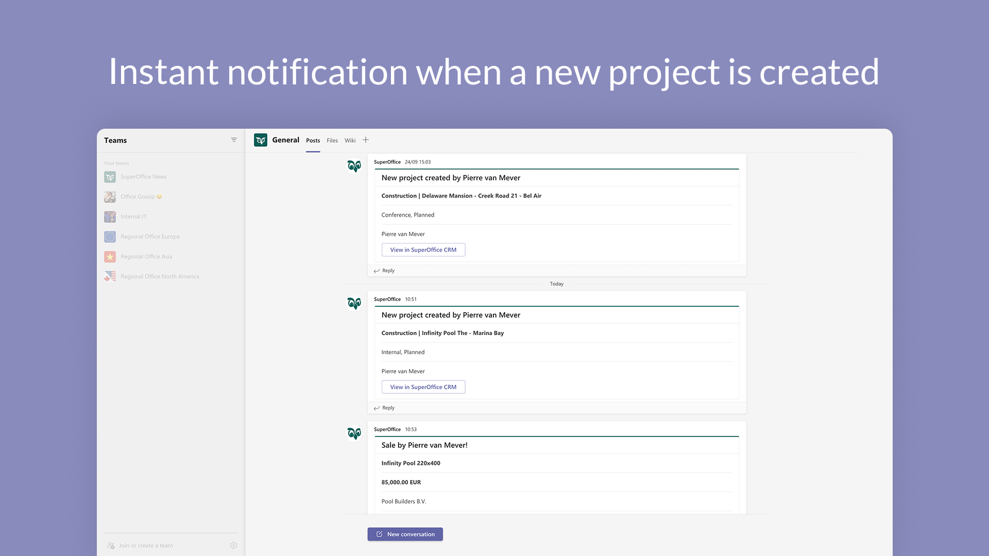Click New conversation button at bottom
This screenshot has height=556, width=989.
(405, 533)
